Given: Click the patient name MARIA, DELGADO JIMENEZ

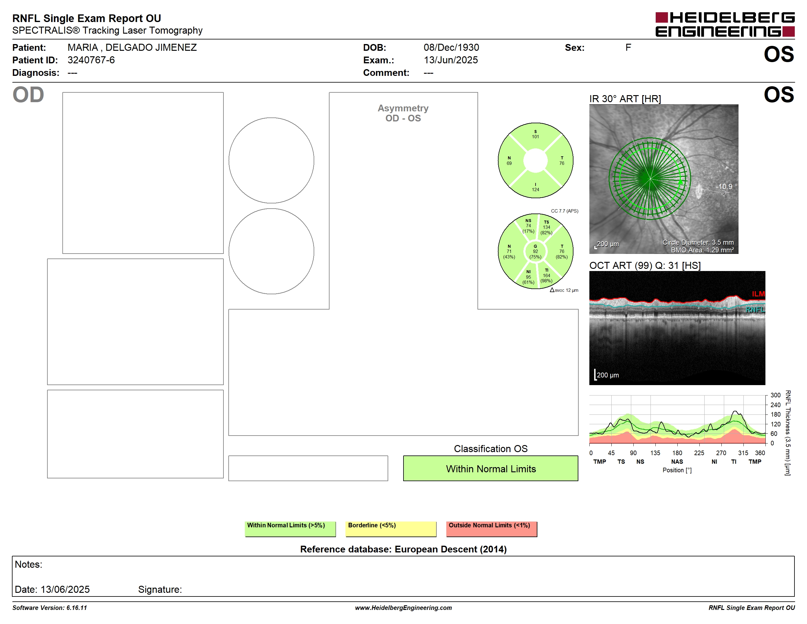Looking at the screenshot, I should tap(132, 47).
